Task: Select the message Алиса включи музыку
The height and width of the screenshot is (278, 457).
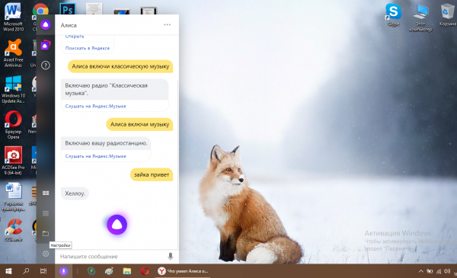Action: [x=139, y=124]
